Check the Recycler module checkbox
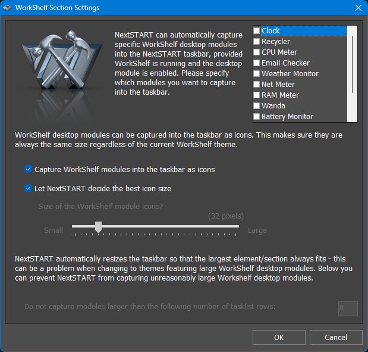 click(x=256, y=41)
